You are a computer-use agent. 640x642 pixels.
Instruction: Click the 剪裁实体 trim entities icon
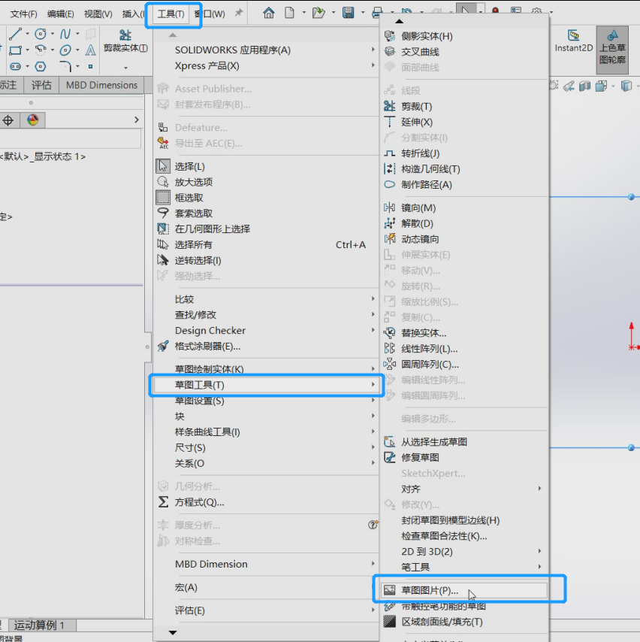click(x=126, y=36)
